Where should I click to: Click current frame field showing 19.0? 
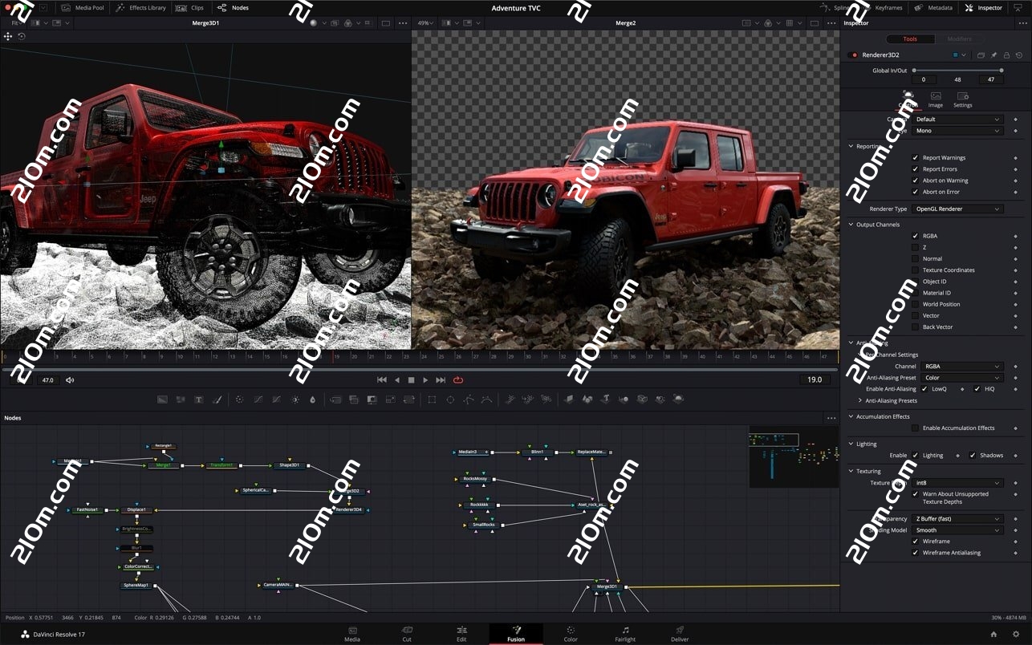coord(815,380)
